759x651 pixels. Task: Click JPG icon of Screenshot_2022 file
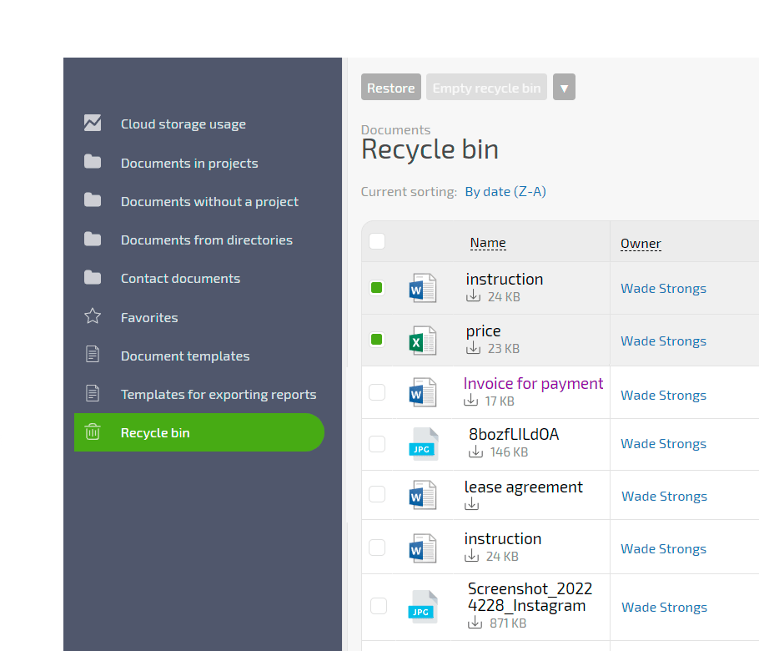pyautogui.click(x=423, y=607)
